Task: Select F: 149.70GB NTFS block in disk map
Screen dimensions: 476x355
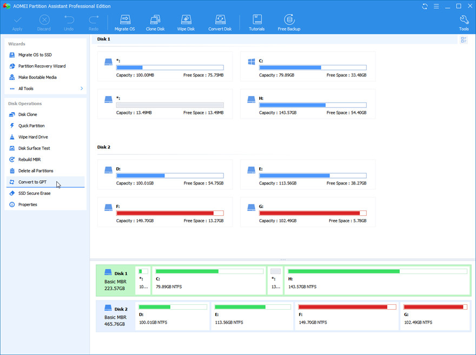Action: click(347, 316)
